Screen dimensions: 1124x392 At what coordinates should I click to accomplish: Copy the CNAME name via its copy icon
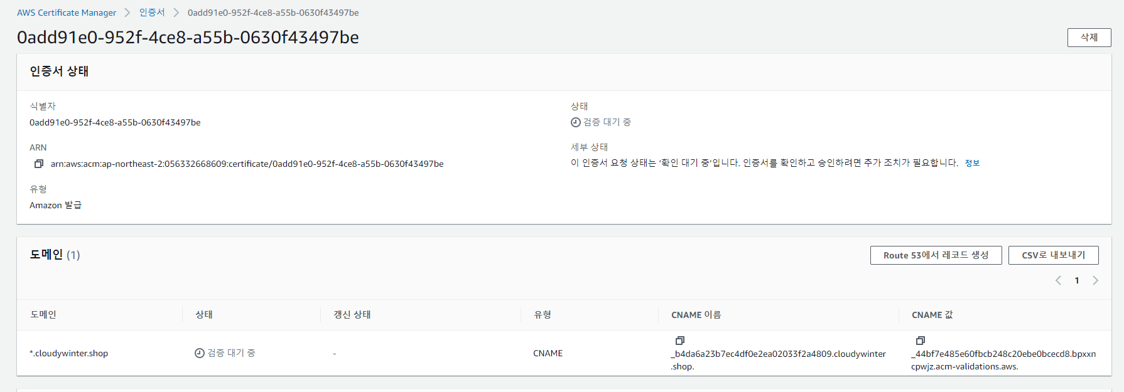(x=679, y=341)
